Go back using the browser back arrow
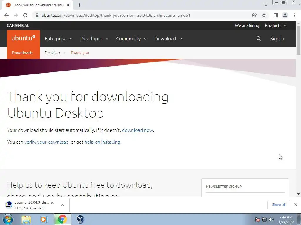This screenshot has height=225, width=301. coord(6,15)
